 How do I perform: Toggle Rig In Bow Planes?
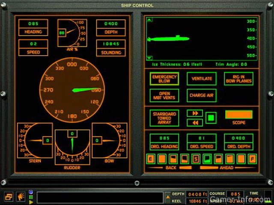(x=238, y=79)
